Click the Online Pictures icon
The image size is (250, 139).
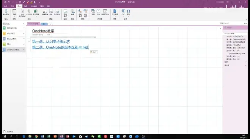57,12
